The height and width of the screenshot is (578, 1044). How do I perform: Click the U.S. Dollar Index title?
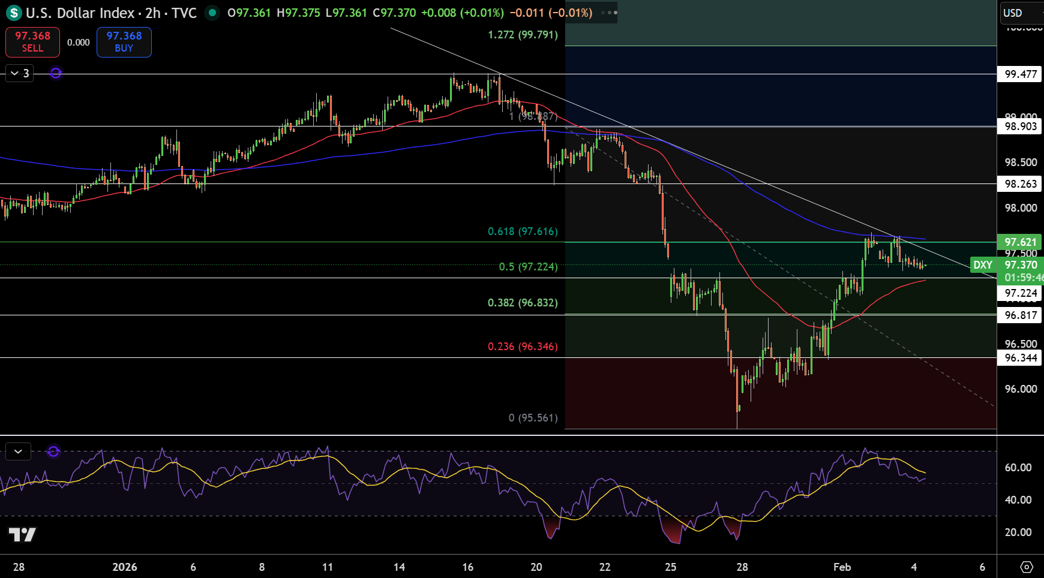point(80,13)
